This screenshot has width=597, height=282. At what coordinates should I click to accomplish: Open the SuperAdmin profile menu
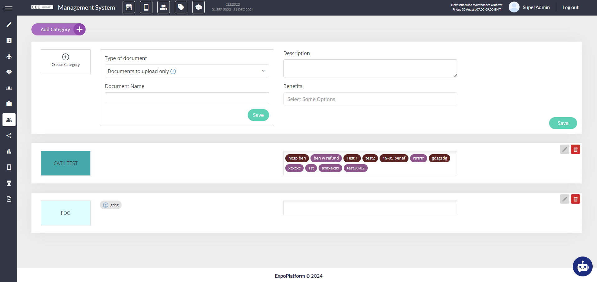coord(529,7)
